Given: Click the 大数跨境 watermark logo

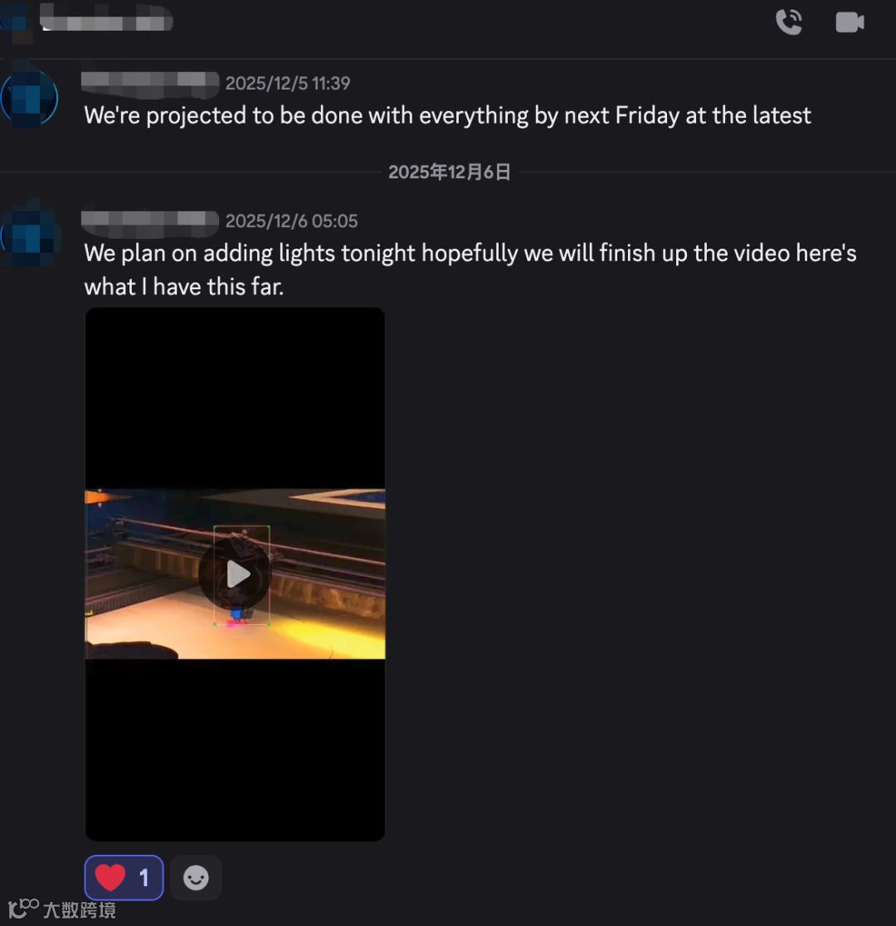Looking at the screenshot, I should [62, 909].
